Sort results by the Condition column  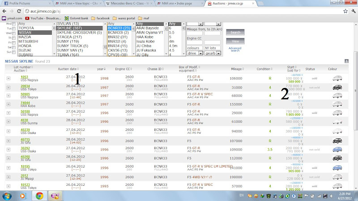[x=264, y=69]
